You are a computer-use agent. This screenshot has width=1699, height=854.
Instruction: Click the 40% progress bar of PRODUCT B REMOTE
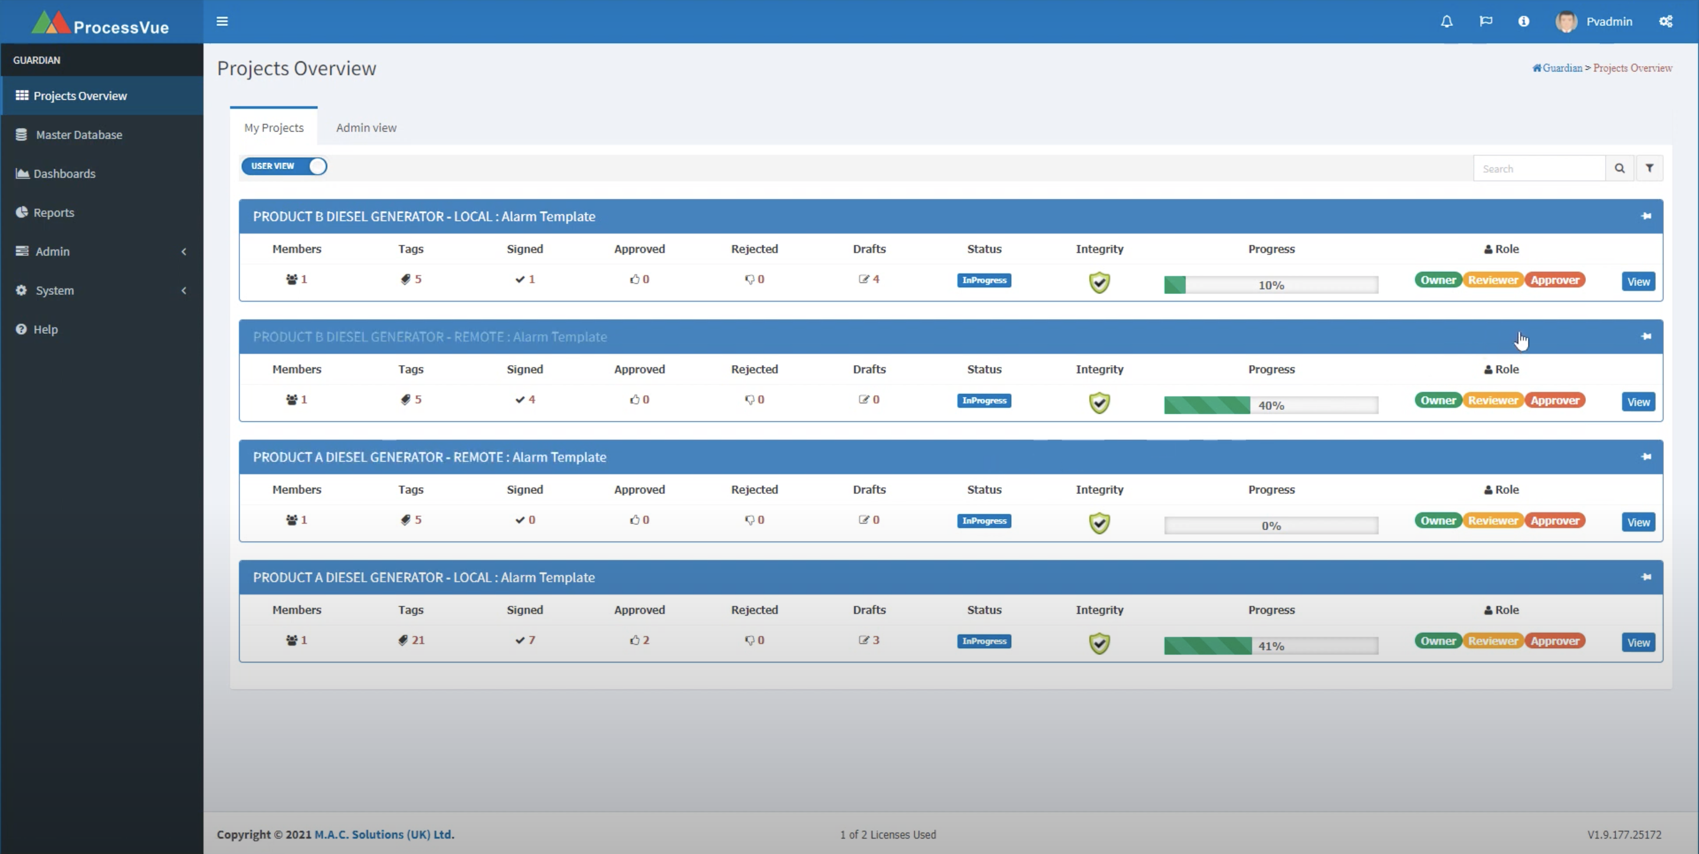pos(1271,405)
